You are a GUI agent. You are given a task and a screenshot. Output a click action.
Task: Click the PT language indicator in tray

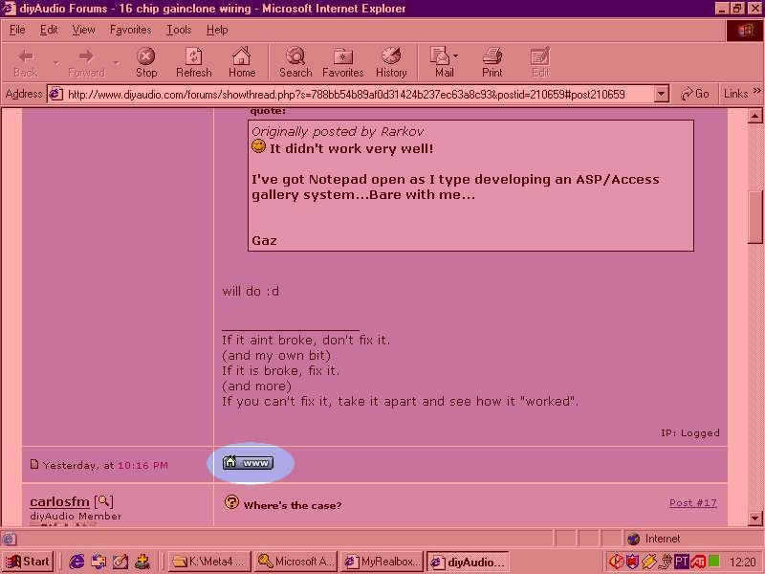point(681,562)
